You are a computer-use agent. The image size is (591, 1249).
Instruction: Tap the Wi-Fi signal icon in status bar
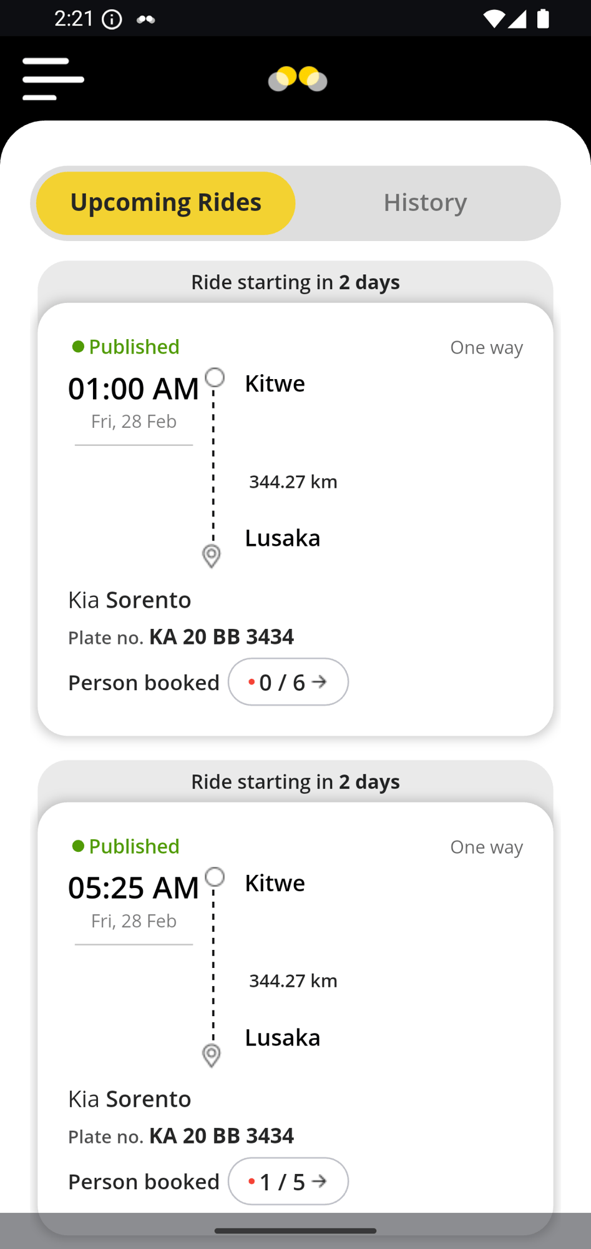(x=493, y=19)
